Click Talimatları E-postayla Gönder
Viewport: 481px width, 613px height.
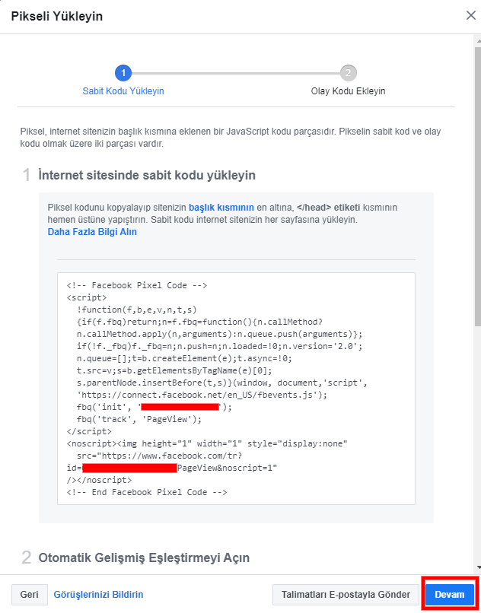[x=346, y=594]
